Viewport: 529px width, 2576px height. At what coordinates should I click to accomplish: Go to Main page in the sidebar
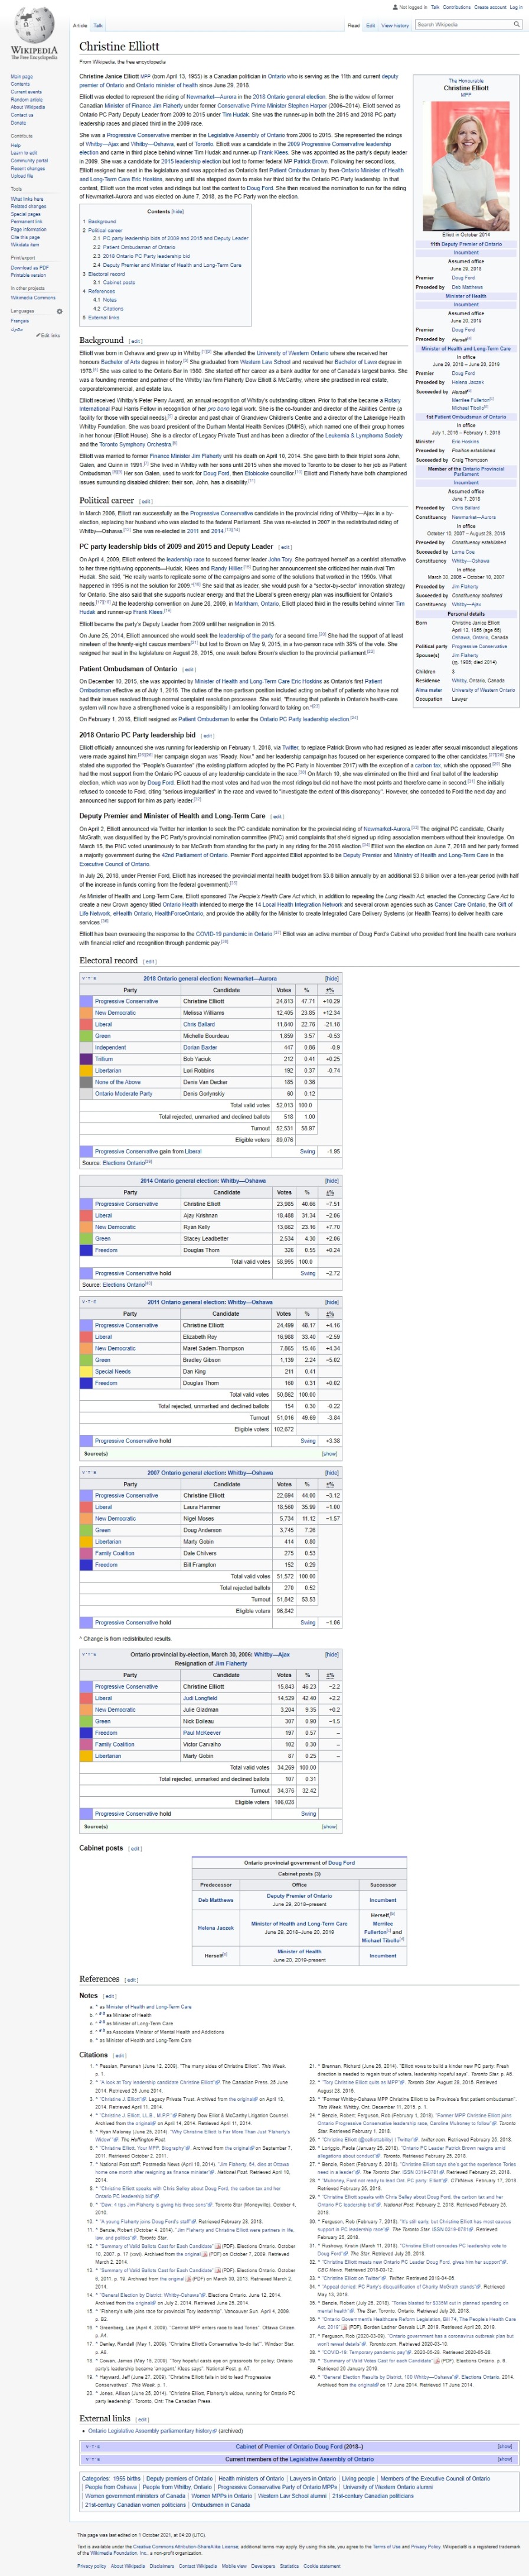click(21, 77)
